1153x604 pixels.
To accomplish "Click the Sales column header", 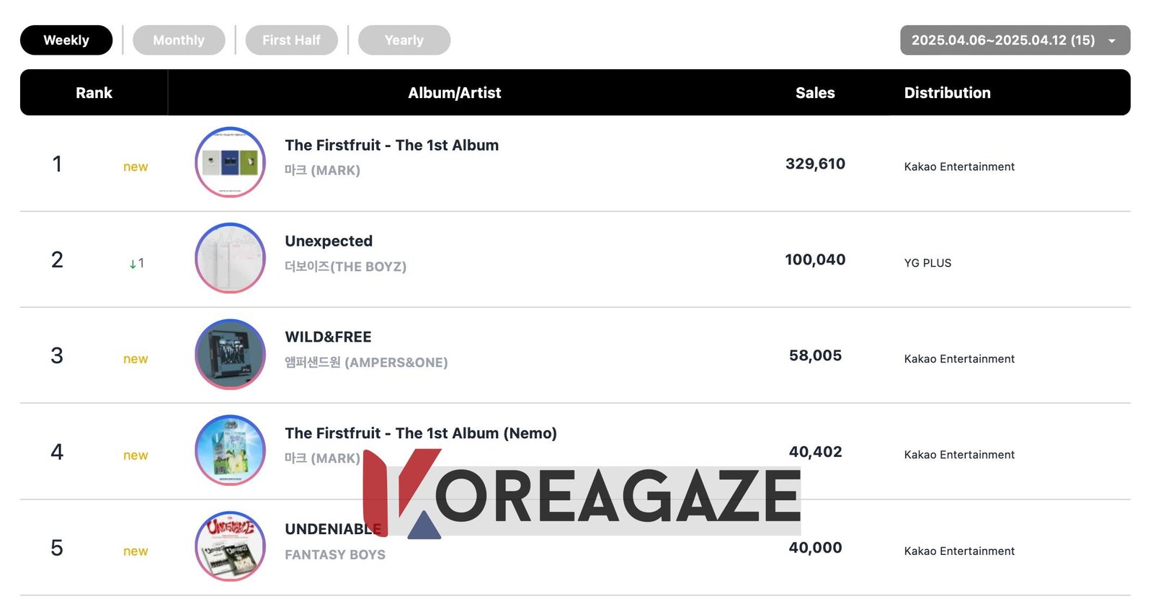I will pyautogui.click(x=815, y=93).
